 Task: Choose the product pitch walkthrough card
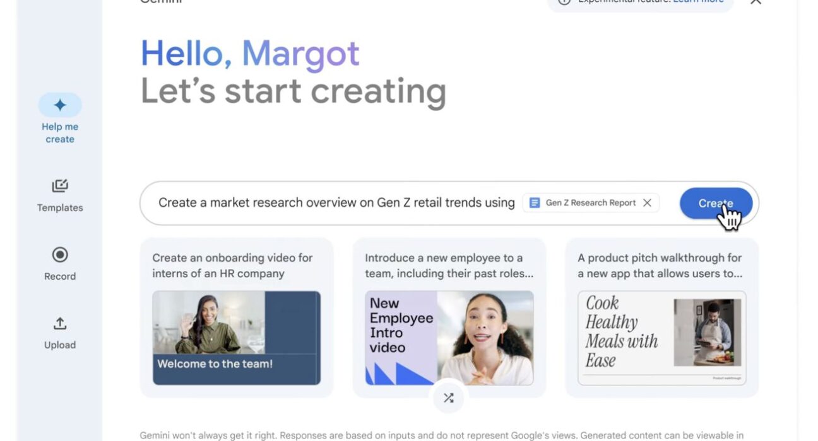click(x=661, y=318)
